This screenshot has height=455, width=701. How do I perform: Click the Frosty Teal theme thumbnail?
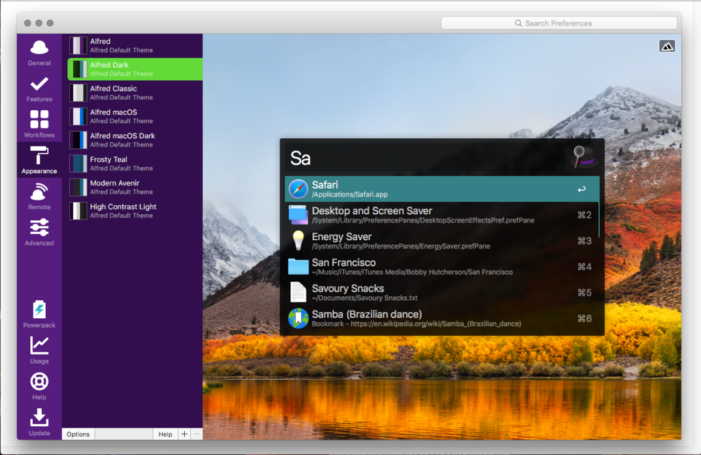click(78, 164)
